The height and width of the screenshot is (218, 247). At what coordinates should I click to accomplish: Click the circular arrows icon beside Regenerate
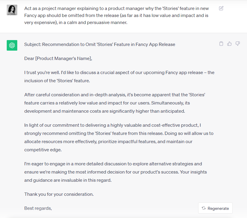(204, 208)
